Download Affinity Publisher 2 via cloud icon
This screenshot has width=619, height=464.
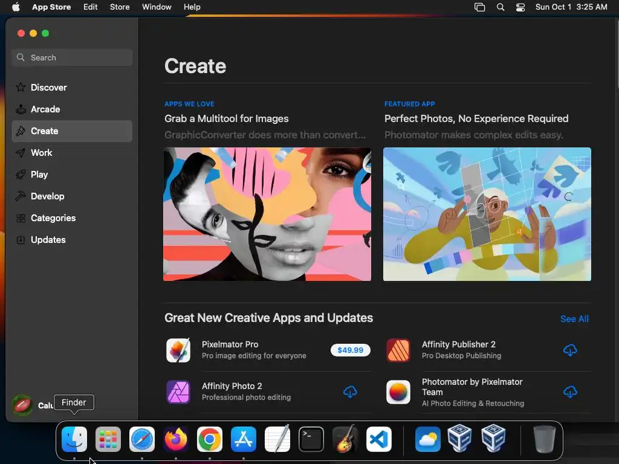pyautogui.click(x=570, y=350)
